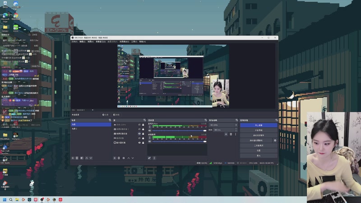Image resolution: width=361 pixels, height=203 pixels.
Task: Pop out the Controls dock icon
Action: (x=277, y=120)
